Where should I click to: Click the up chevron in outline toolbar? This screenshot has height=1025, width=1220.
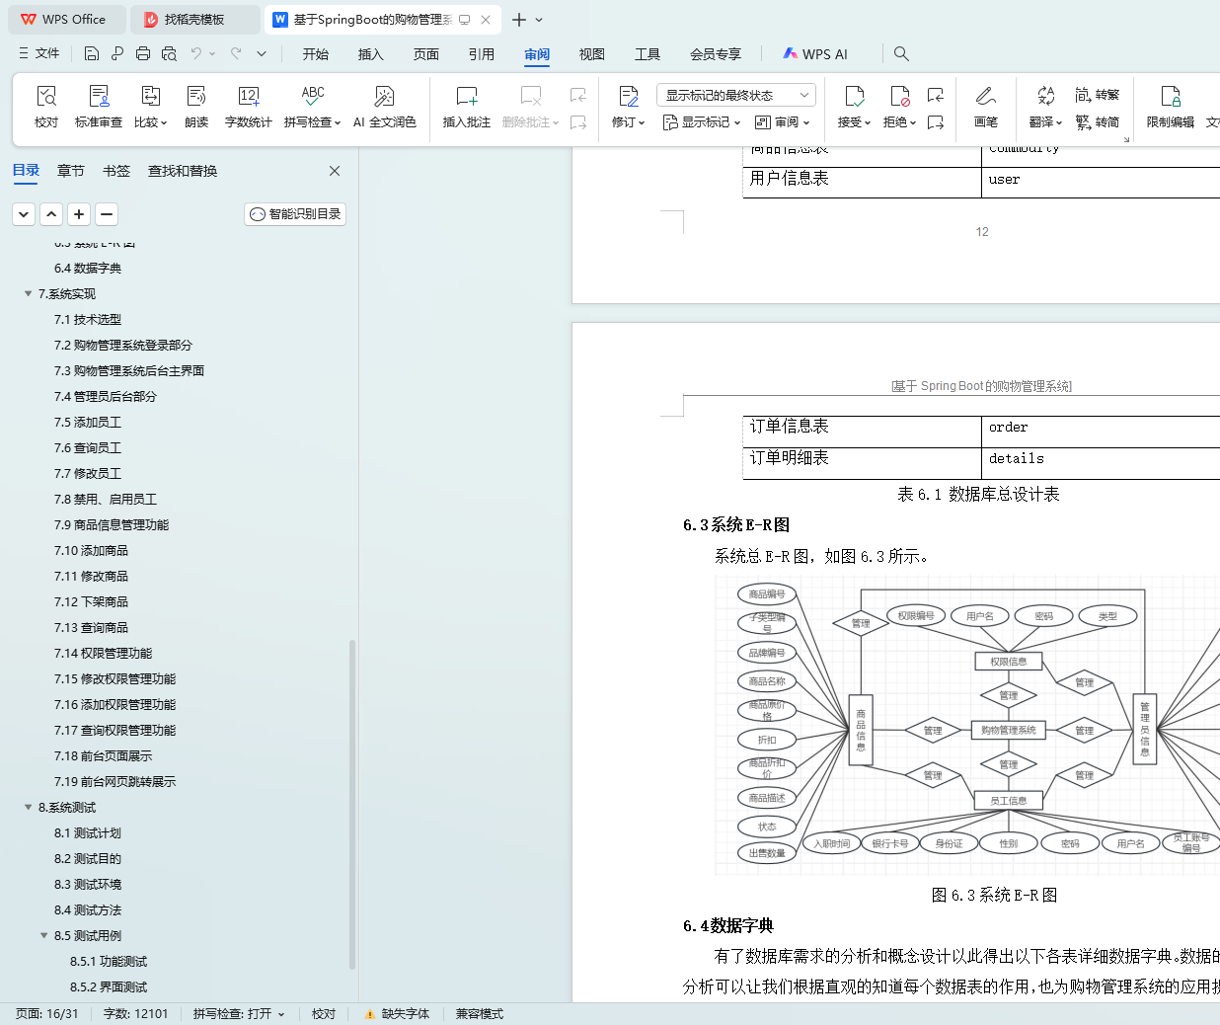52,214
